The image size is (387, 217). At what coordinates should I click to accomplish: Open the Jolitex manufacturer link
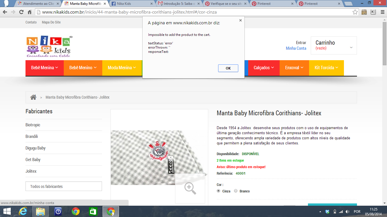click(31, 171)
